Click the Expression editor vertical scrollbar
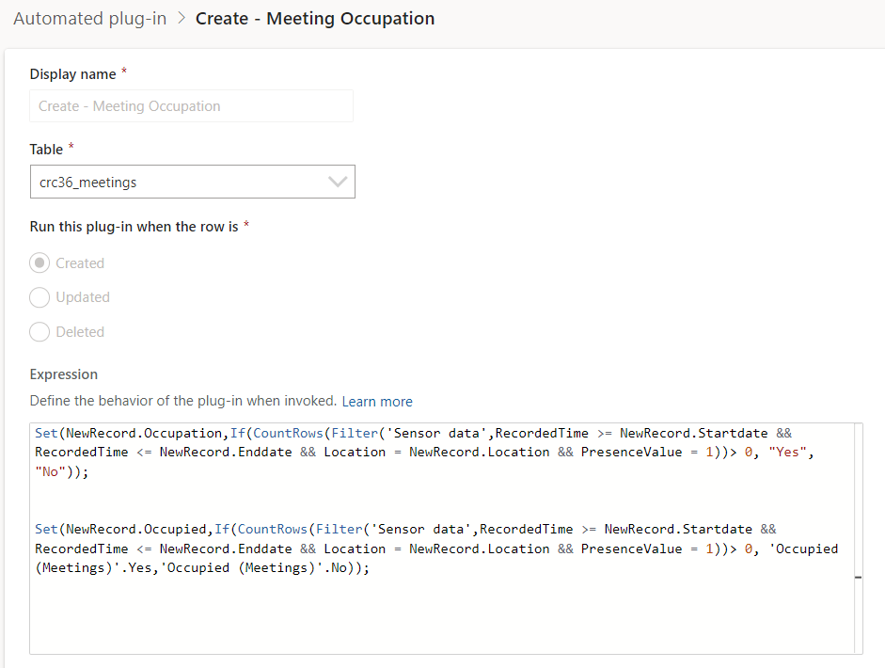Screen dimensions: 885x668 (x=859, y=539)
